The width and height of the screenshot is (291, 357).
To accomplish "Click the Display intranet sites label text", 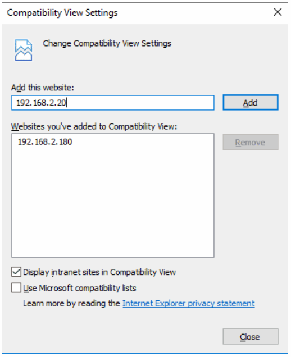I will point(99,272).
